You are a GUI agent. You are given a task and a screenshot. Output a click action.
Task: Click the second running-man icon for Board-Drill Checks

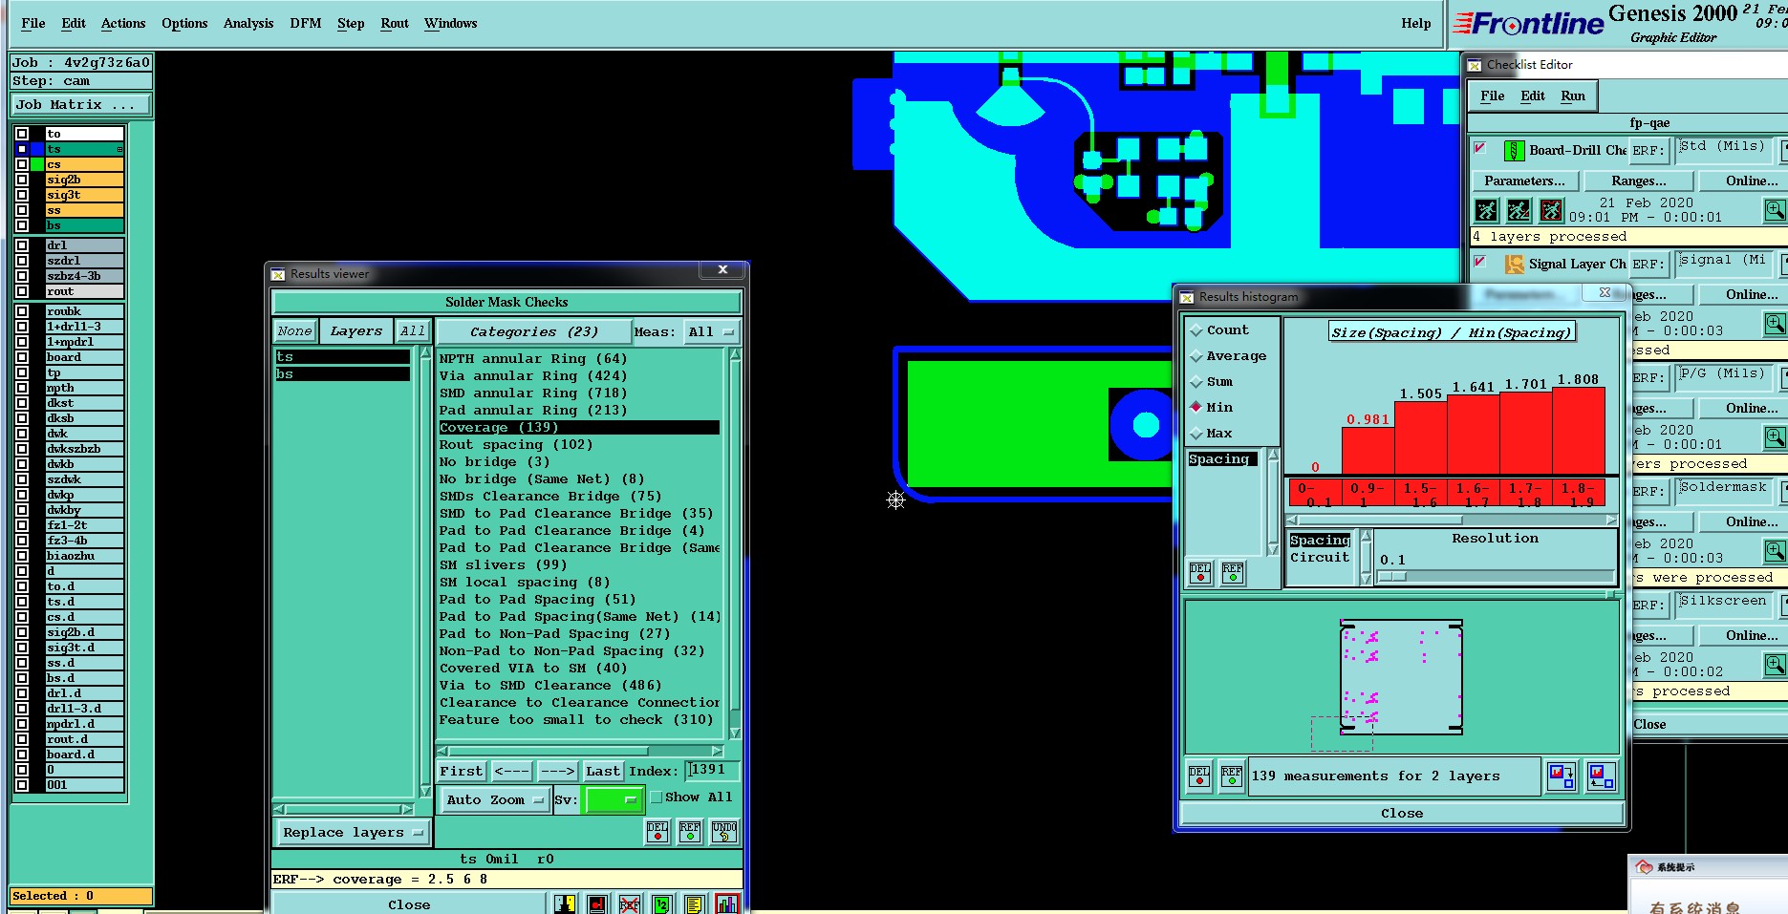click(1519, 210)
